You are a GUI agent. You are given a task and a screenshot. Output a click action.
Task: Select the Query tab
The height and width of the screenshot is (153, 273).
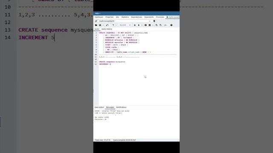tap(97, 29)
